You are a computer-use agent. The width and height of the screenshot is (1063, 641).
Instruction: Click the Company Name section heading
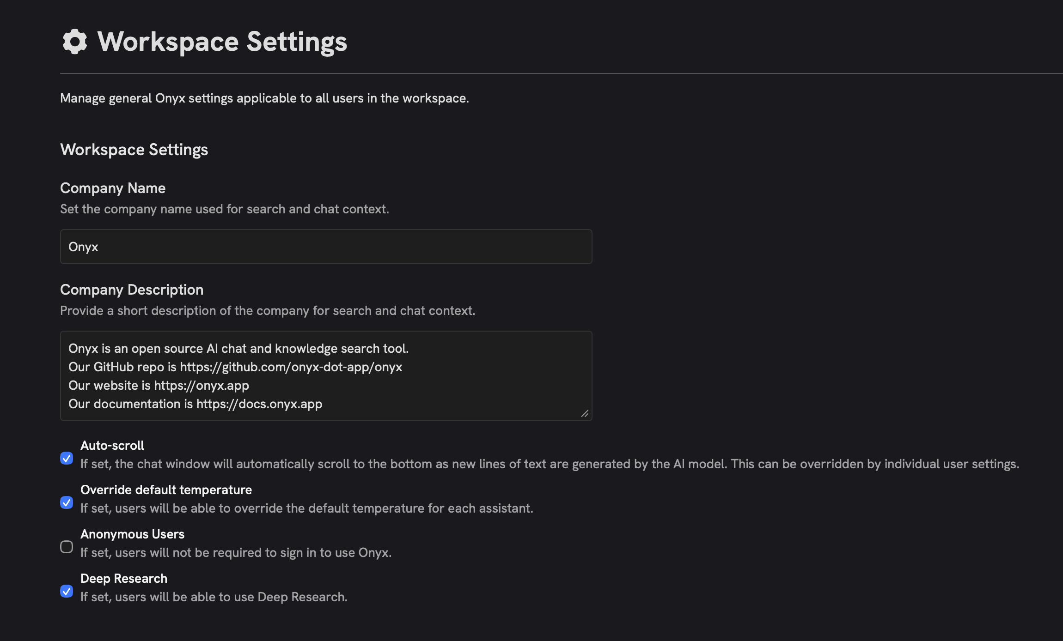click(x=112, y=188)
